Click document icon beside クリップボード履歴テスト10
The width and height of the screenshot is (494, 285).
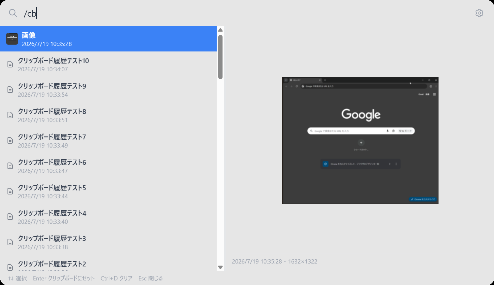point(10,64)
